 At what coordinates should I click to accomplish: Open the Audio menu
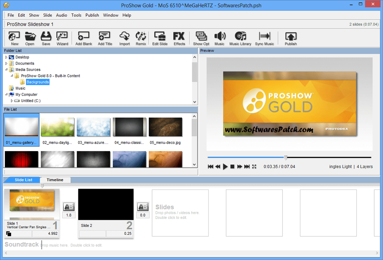point(61,15)
